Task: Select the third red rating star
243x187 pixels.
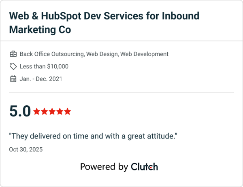Action: 52,111
